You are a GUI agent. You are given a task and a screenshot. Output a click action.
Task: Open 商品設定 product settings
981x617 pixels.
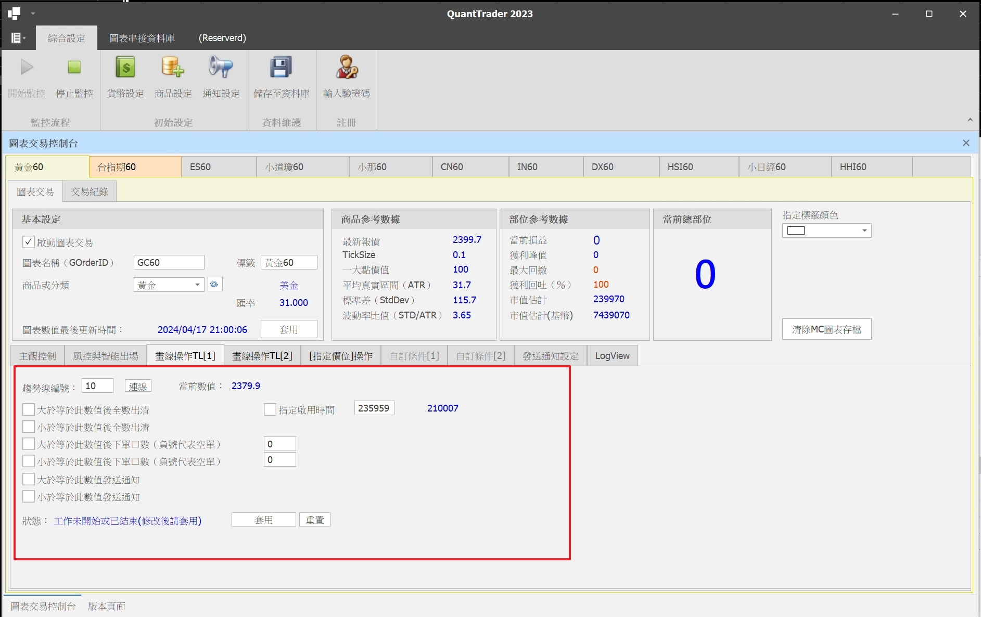pyautogui.click(x=173, y=68)
